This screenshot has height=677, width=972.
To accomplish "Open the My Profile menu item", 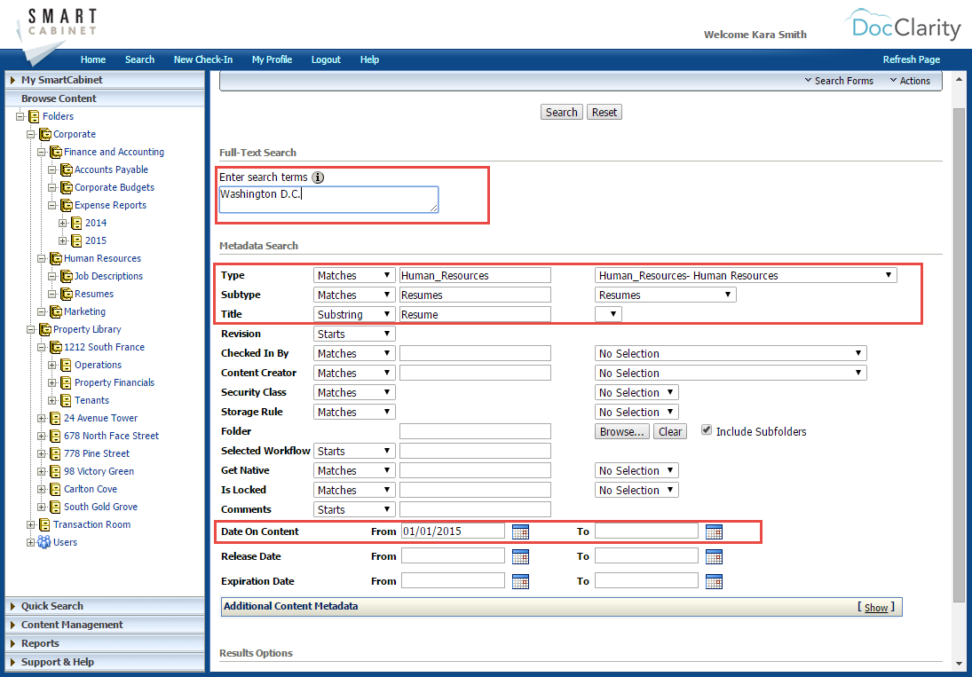I will point(272,59).
